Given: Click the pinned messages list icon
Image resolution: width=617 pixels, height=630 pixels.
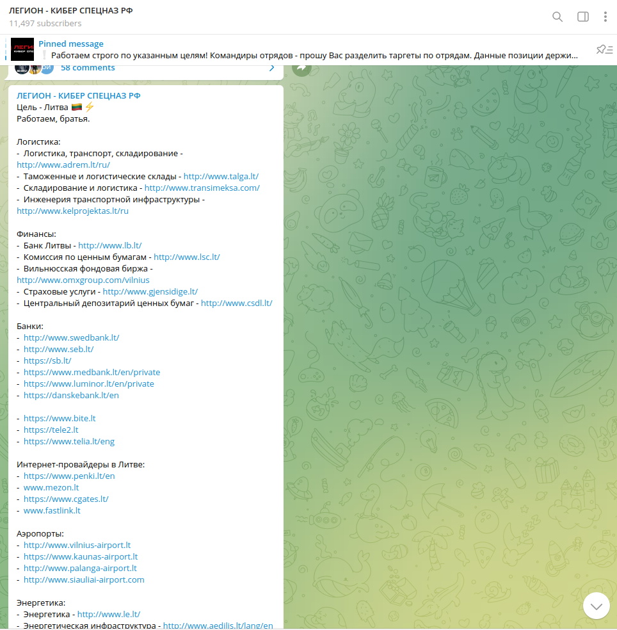Looking at the screenshot, I should (x=604, y=50).
